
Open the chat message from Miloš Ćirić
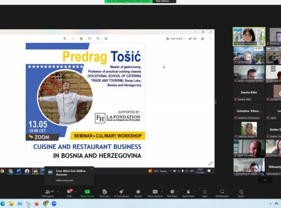click(x=69, y=175)
